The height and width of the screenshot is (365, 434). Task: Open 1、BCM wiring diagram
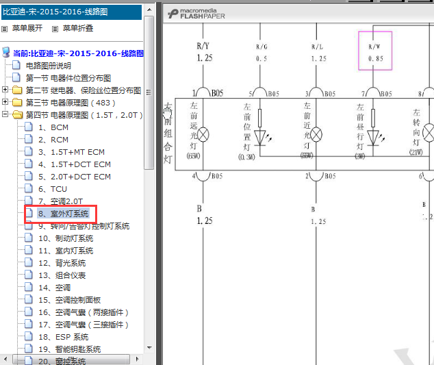tap(53, 127)
